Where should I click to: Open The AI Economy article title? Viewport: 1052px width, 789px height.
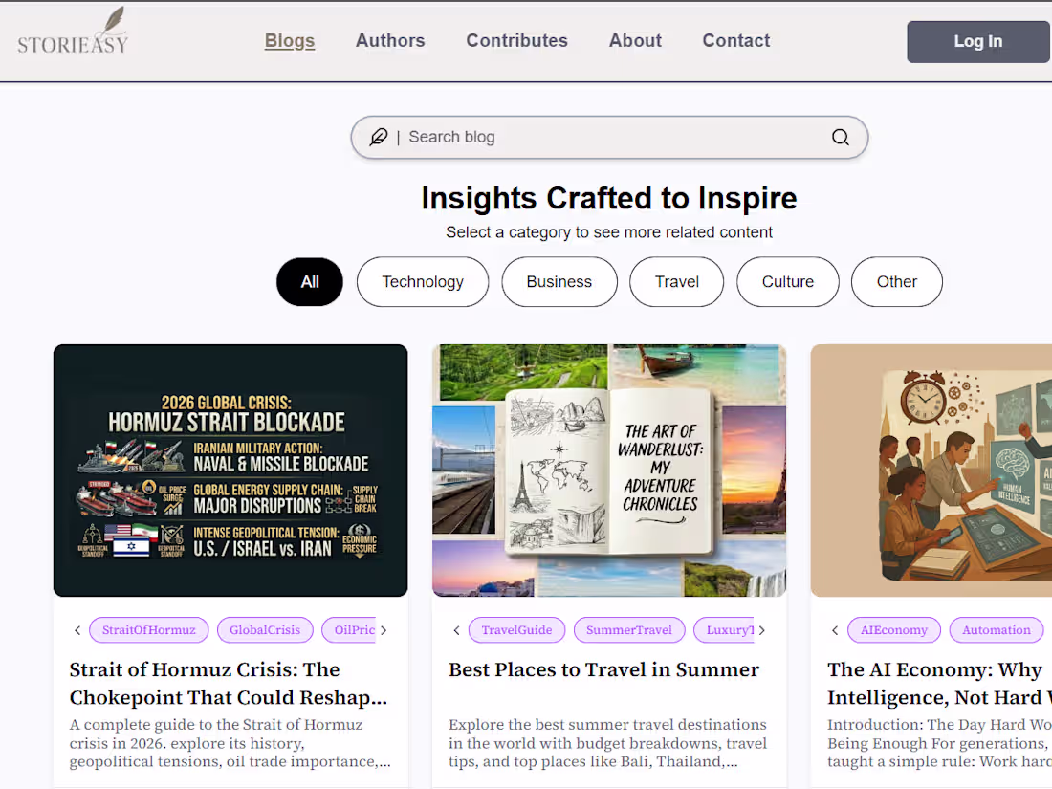[x=939, y=684]
